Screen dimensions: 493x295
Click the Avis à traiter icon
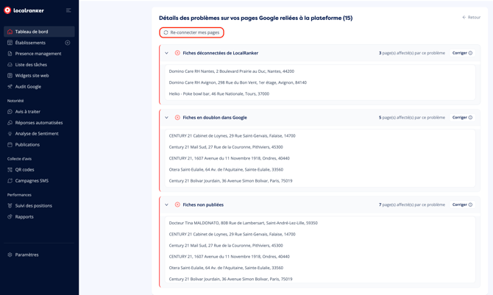[x=10, y=112]
